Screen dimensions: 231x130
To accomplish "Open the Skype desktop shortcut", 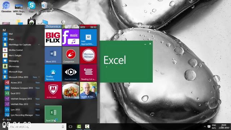I will pyautogui.click(x=31, y=6).
